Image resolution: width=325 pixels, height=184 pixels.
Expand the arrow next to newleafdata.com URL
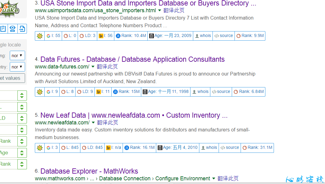[x=93, y=123]
